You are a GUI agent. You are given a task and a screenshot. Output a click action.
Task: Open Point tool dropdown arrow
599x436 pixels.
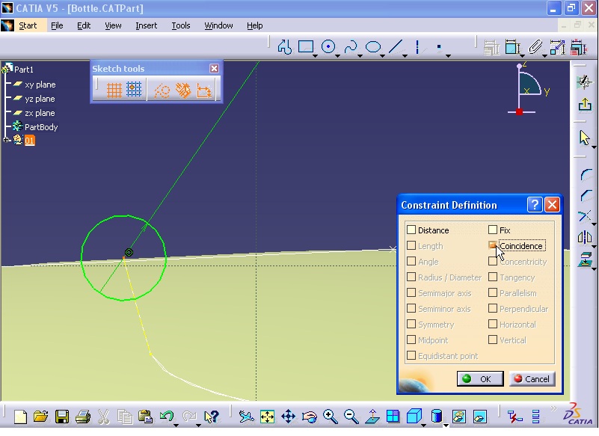[x=449, y=56]
